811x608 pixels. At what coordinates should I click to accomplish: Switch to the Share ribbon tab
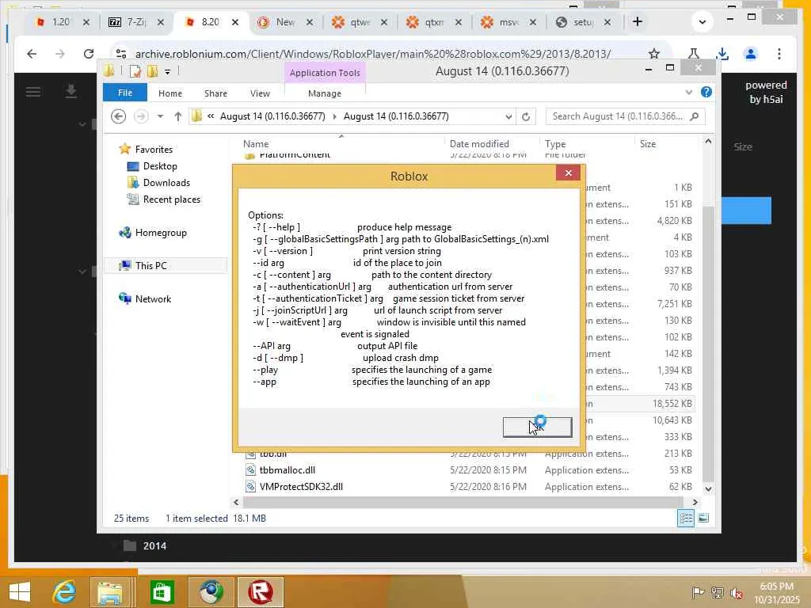215,93
